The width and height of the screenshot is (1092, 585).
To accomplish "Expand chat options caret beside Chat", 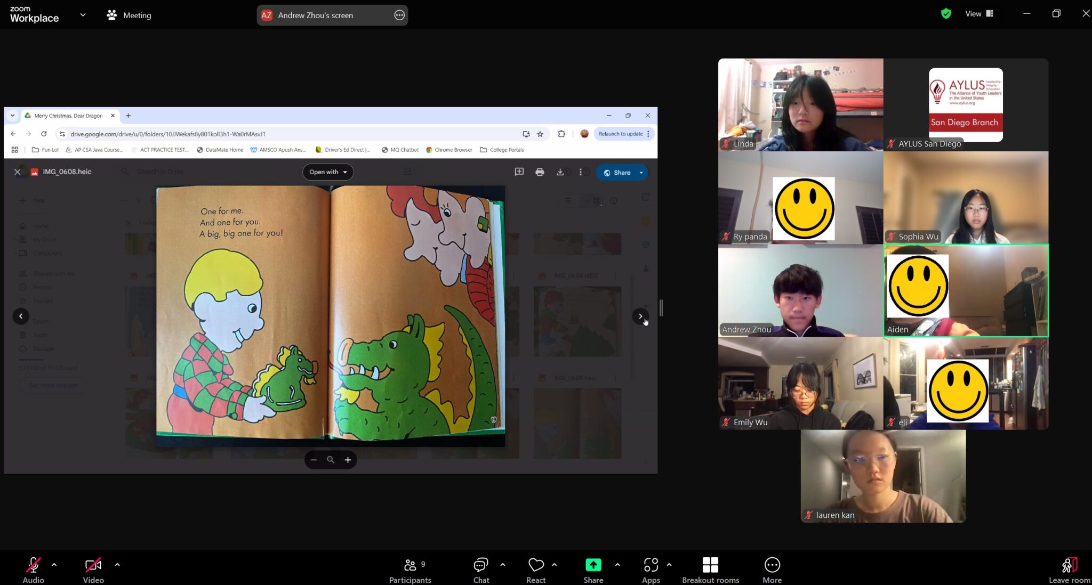I will coord(502,564).
